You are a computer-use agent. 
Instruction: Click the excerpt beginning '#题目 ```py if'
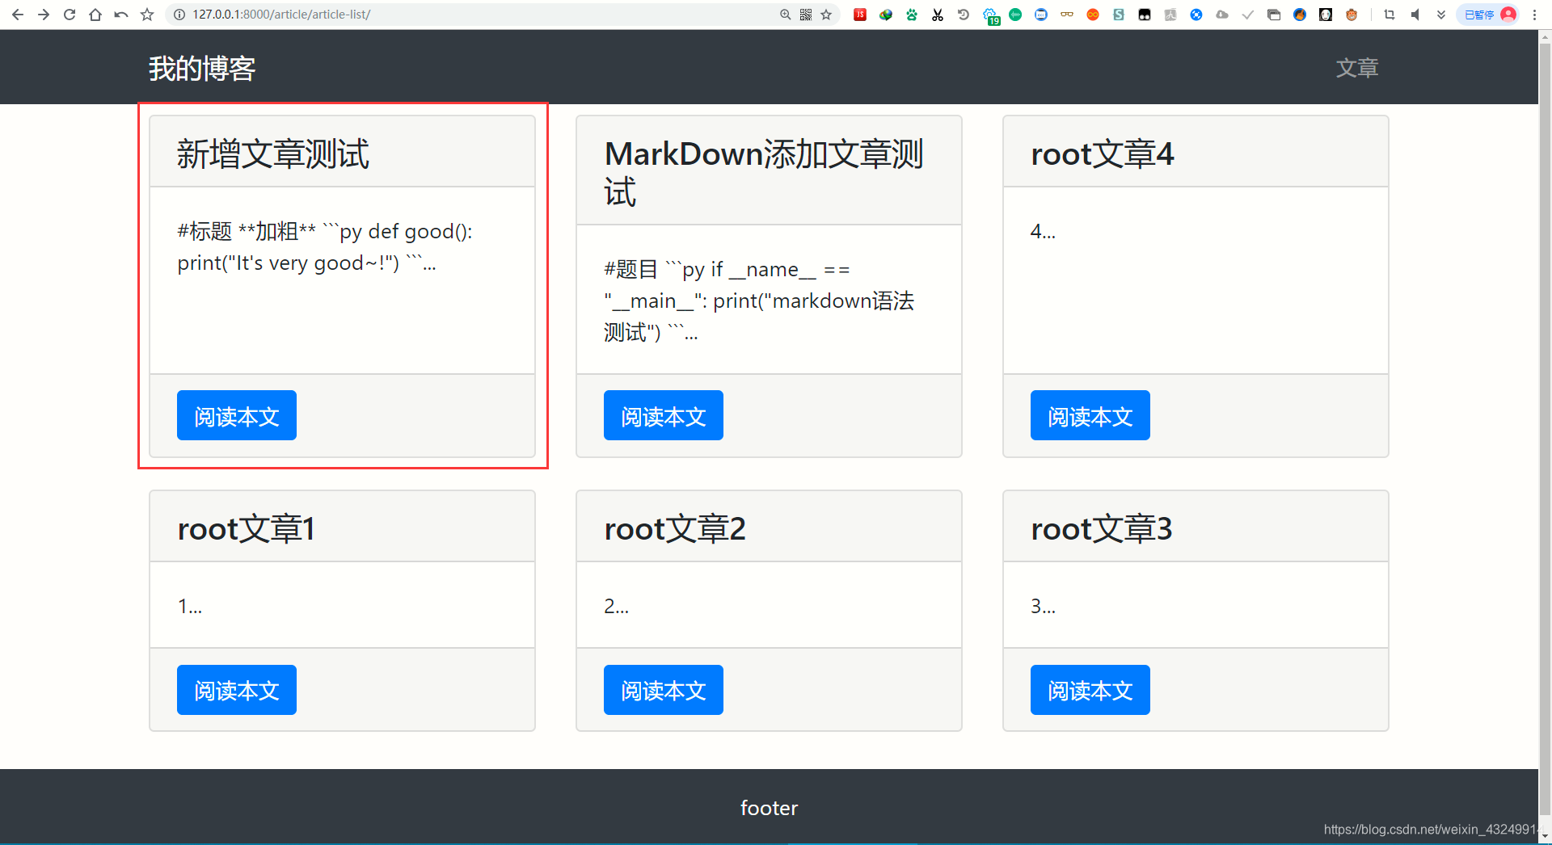coord(759,301)
